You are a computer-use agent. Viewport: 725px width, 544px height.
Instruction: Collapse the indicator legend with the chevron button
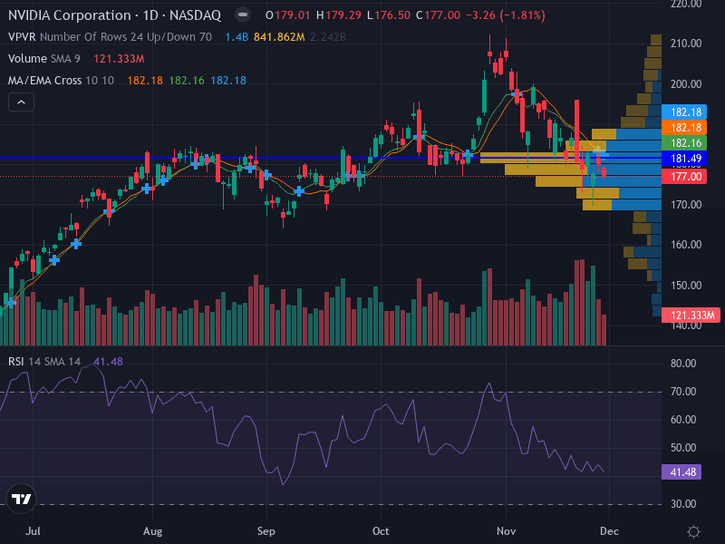pyautogui.click(x=21, y=102)
